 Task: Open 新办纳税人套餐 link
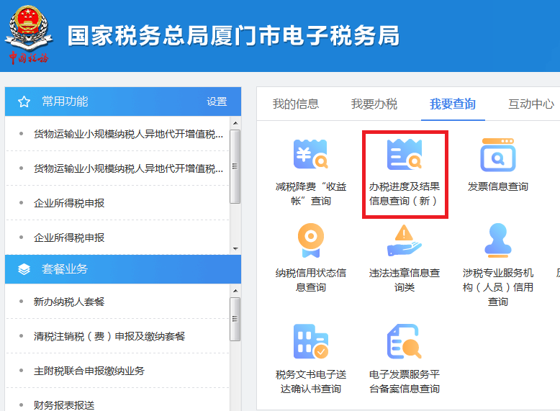point(69,302)
